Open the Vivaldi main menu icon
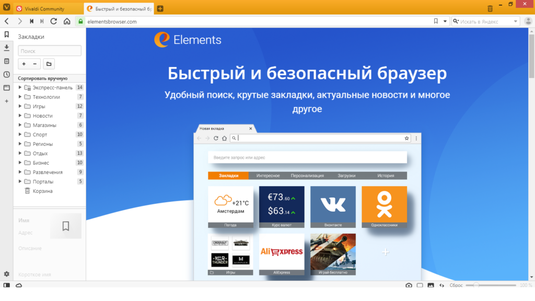The image size is (535, 301). pos(6,7)
